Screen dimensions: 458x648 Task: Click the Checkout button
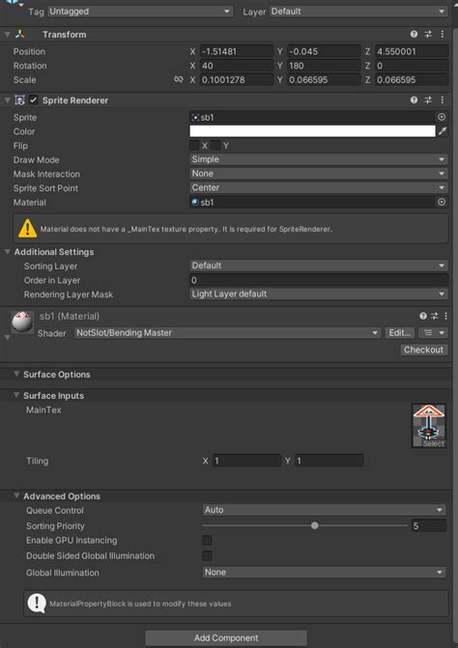click(x=423, y=350)
